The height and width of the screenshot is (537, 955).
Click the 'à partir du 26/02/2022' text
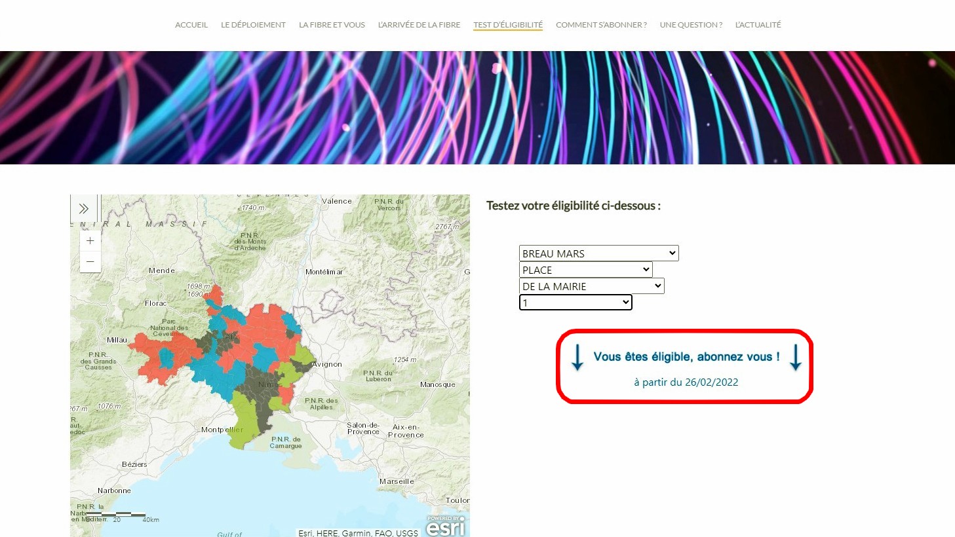[x=686, y=382]
